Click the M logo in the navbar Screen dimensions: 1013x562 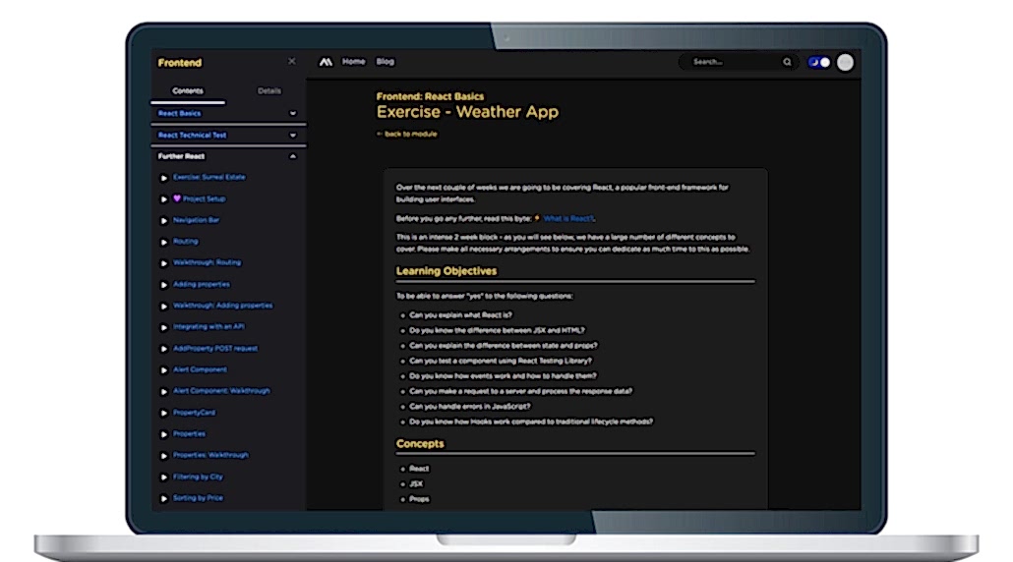(x=326, y=62)
